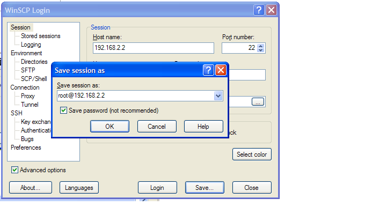Open Help from the Save session dialog
This screenshot has height=206, width=365.
[203, 127]
